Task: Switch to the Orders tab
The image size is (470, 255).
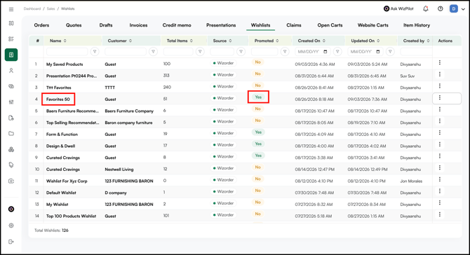Action: 41,25
